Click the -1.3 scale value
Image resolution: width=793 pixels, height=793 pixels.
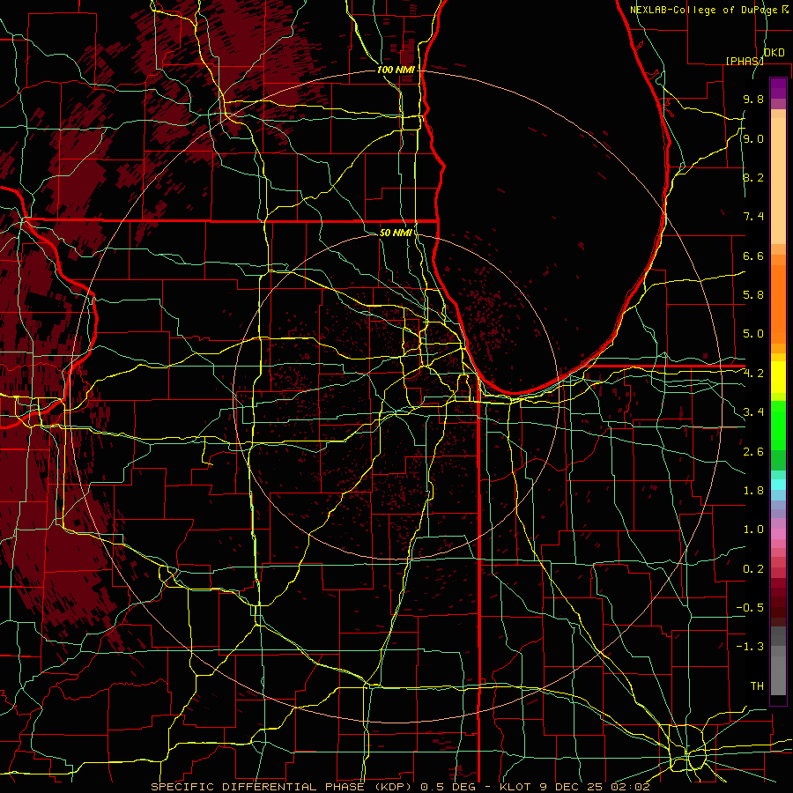click(x=750, y=647)
